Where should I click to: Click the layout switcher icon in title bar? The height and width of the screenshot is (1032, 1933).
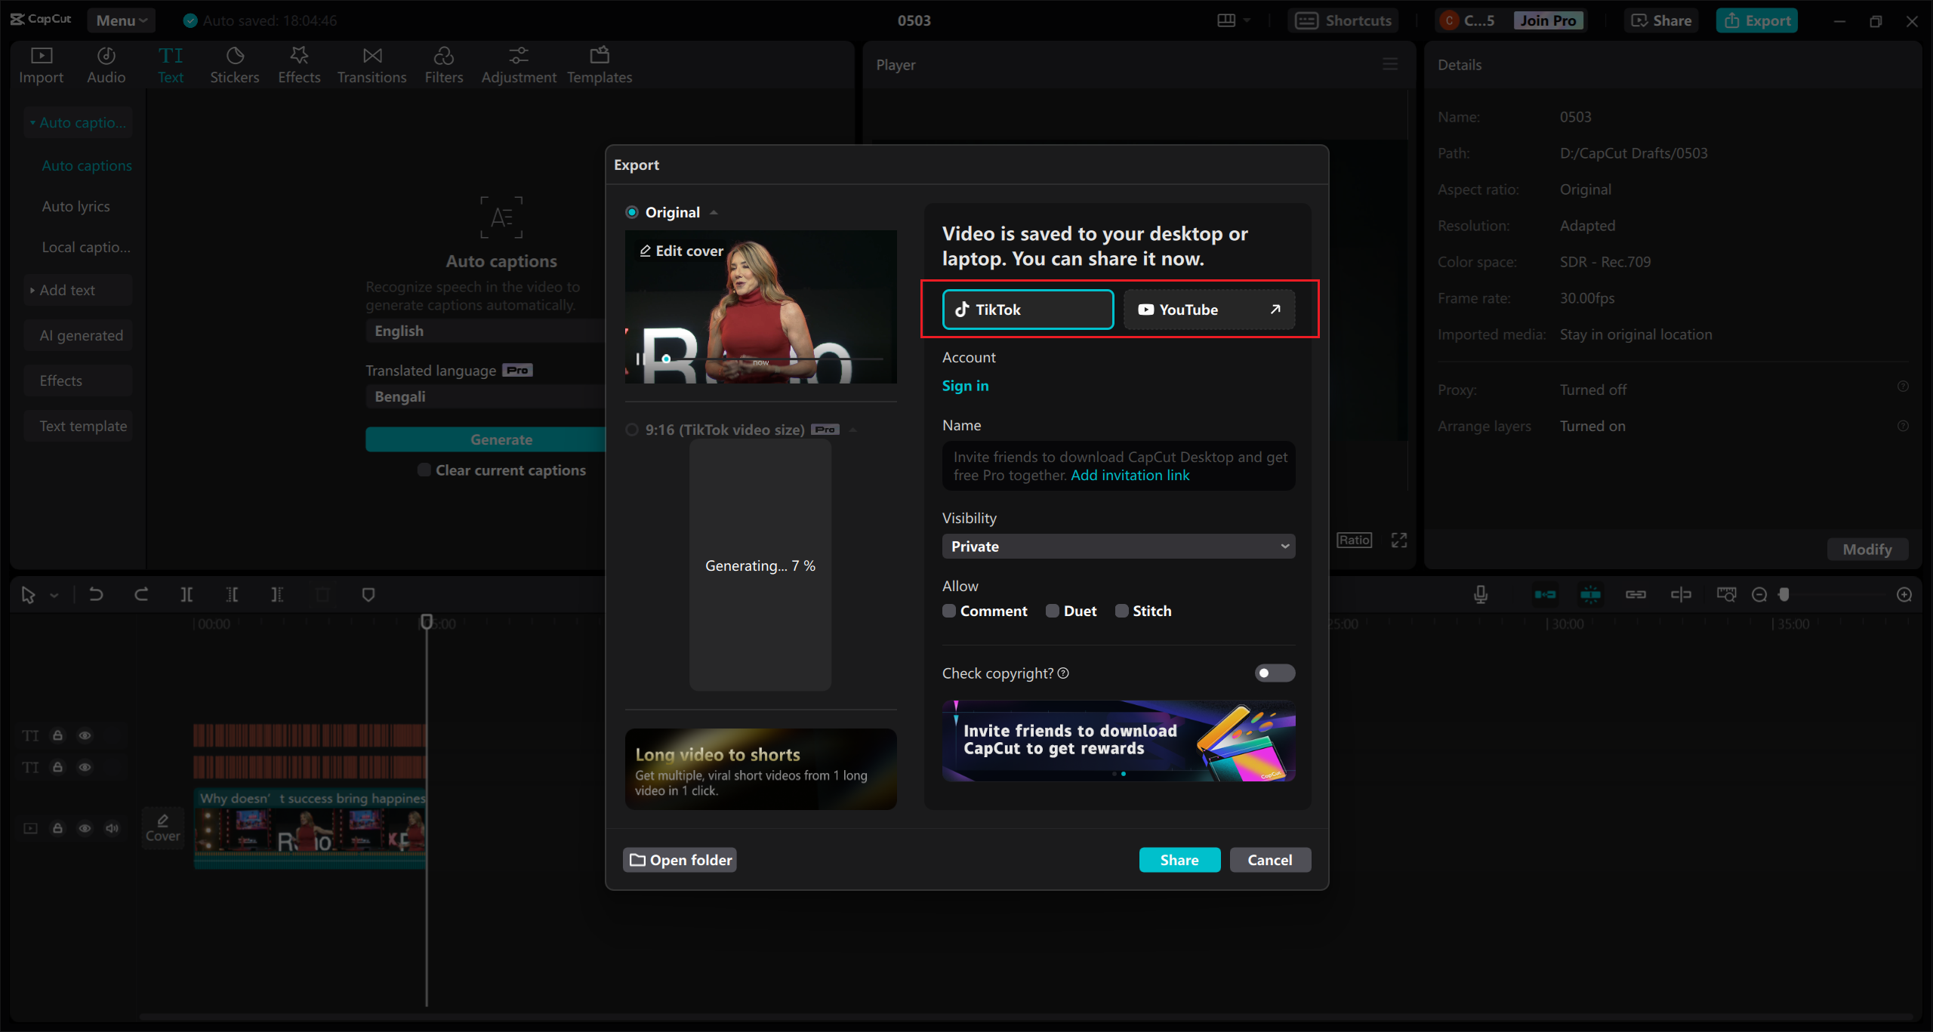click(x=1226, y=20)
